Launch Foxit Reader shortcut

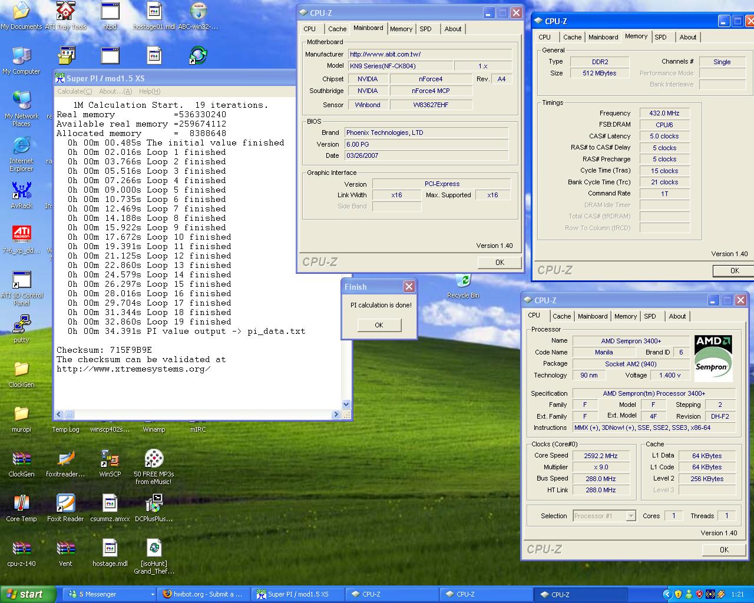click(65, 508)
